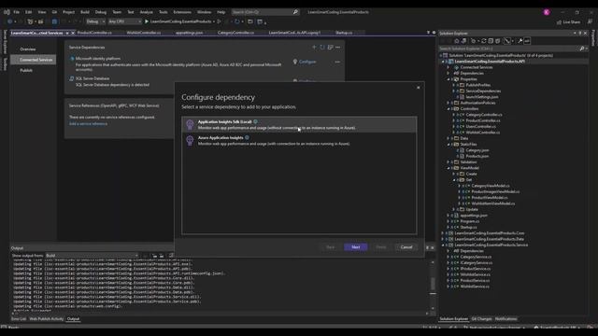This screenshot has width=598, height=336.
Task: Start debugging with the green play icon
Action: click(147, 21)
